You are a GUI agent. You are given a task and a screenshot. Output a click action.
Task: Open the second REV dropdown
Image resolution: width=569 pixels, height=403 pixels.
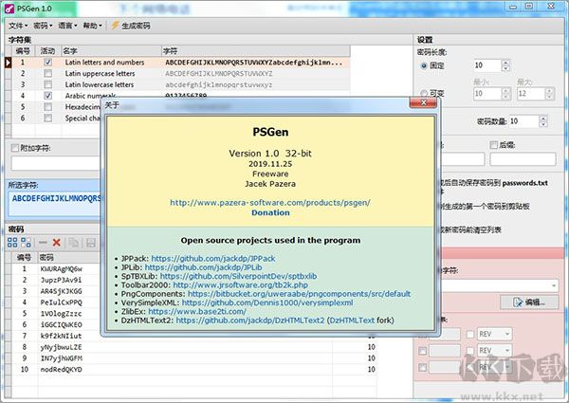(x=494, y=351)
